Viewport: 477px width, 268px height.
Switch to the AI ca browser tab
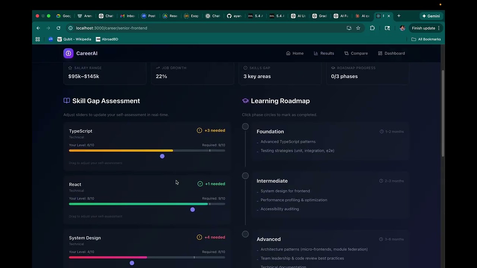[363, 16]
